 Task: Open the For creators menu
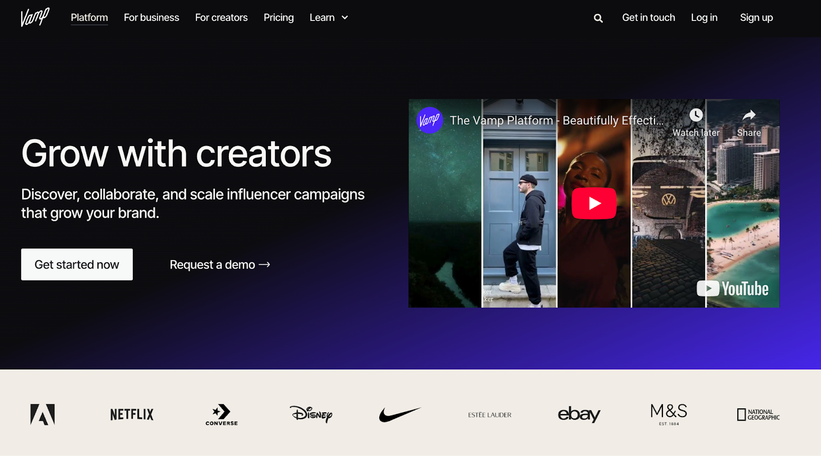pyautogui.click(x=221, y=17)
